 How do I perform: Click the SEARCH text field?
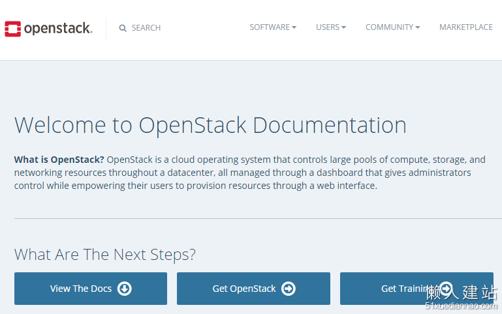click(x=146, y=28)
